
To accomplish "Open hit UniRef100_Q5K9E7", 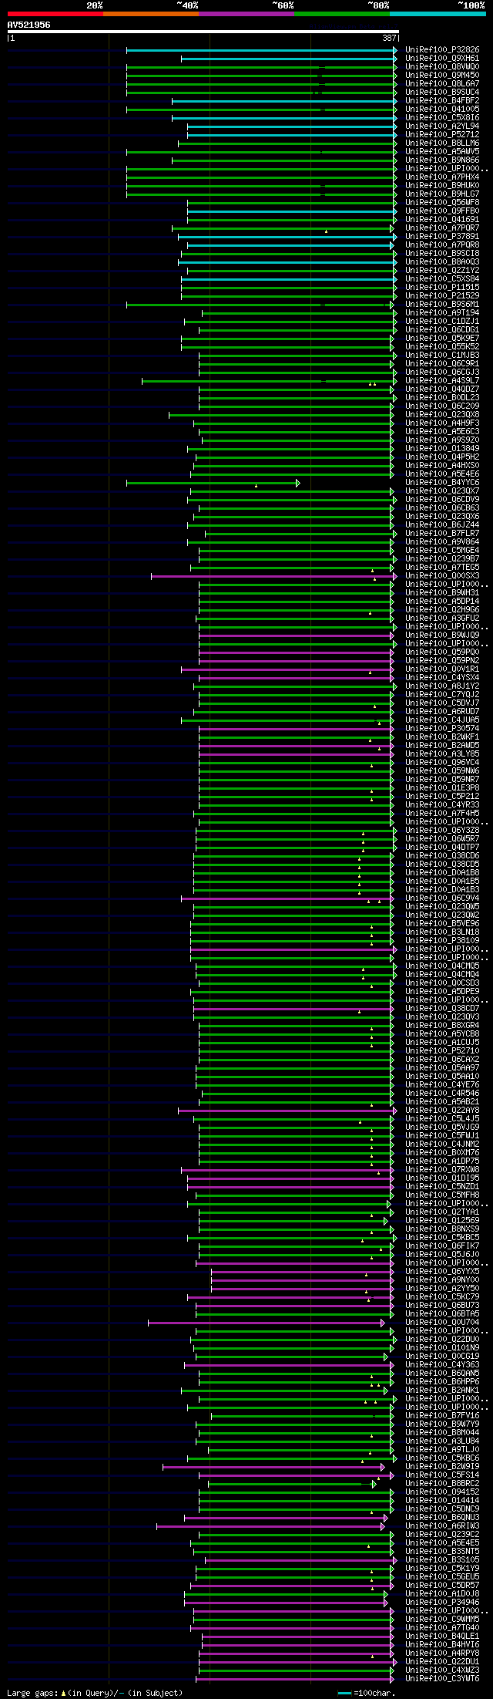I will 442,339.
